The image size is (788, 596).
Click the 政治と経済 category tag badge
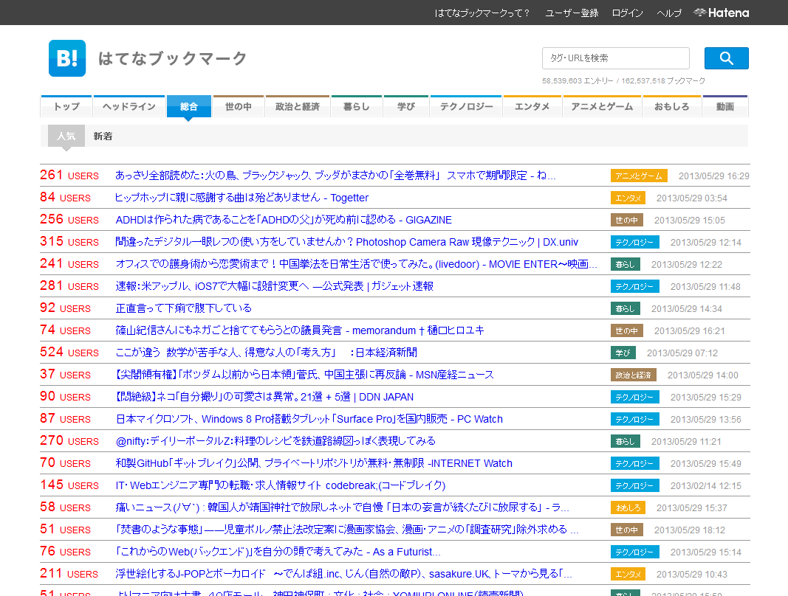(x=634, y=375)
